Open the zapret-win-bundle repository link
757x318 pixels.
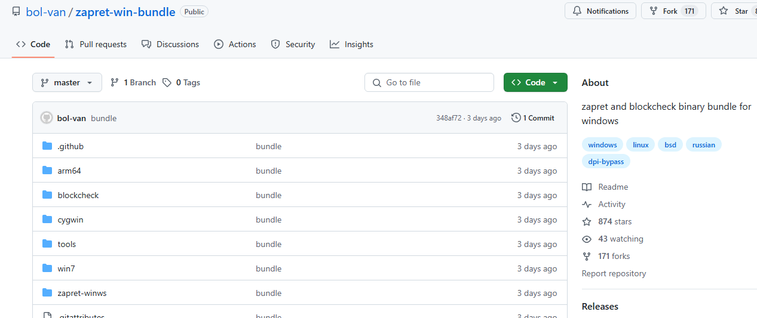coord(125,12)
